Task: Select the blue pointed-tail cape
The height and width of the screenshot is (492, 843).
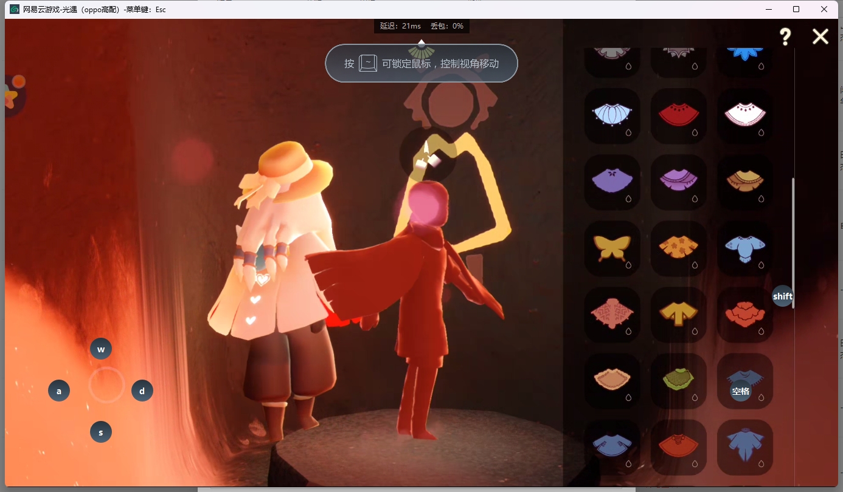Action: 745,446
